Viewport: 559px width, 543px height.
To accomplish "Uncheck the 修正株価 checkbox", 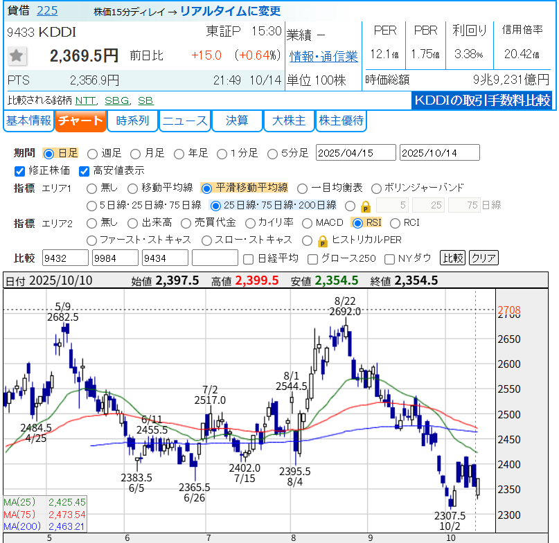I will point(19,170).
